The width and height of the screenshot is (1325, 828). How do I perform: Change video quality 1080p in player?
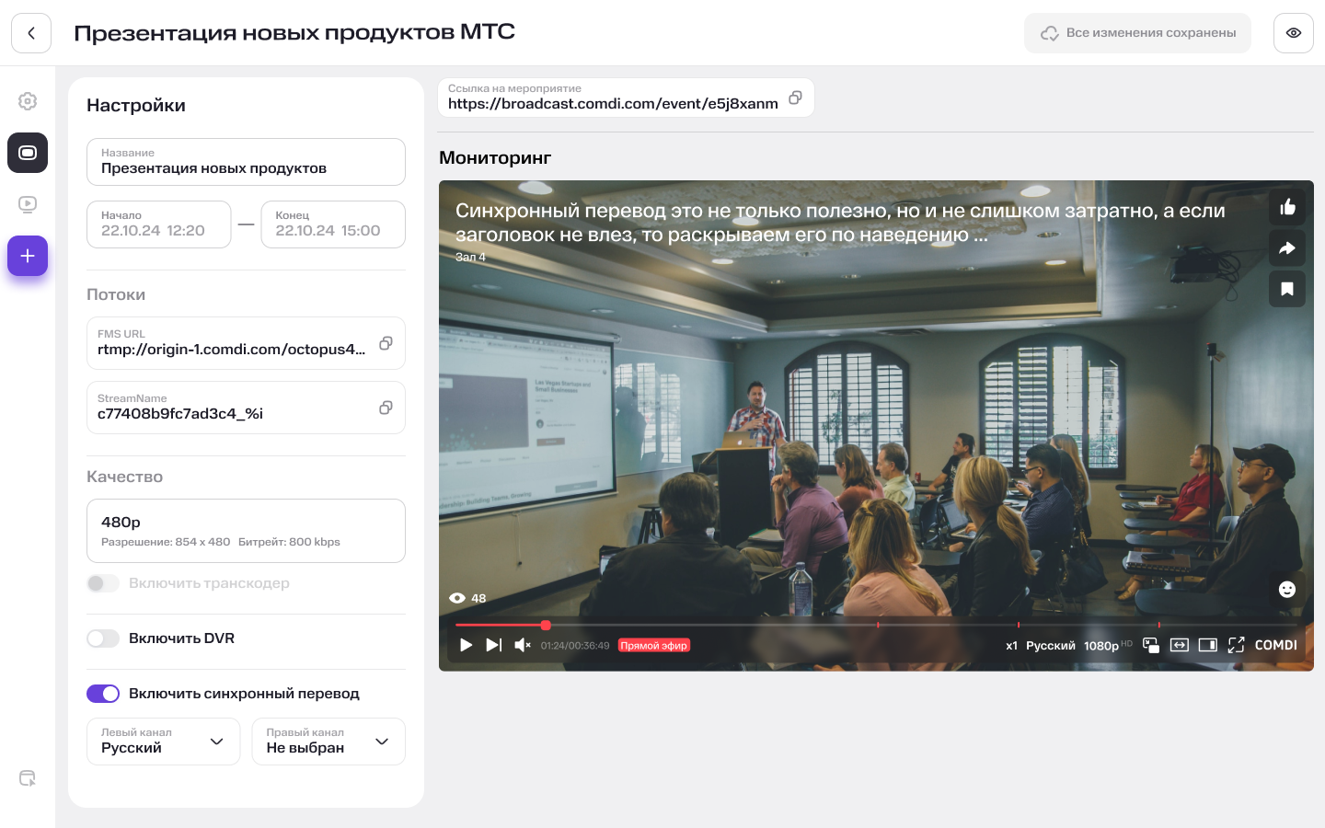tap(1108, 646)
